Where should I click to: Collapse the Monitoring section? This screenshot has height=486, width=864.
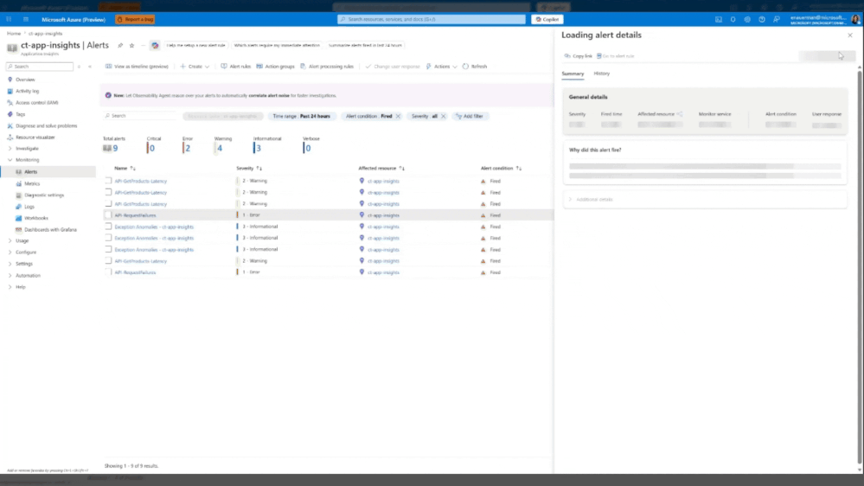[10, 160]
